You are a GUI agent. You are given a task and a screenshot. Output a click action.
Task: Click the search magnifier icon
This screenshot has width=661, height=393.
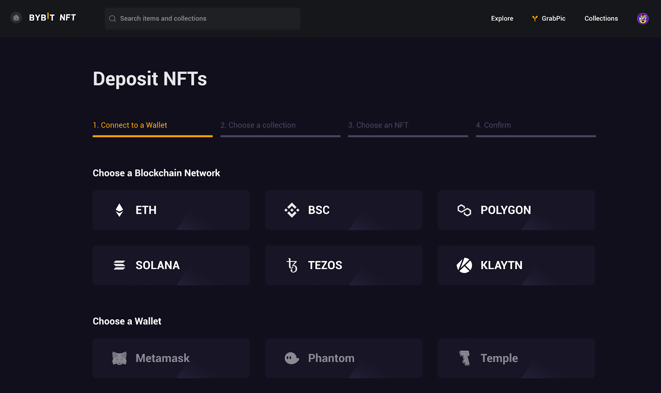[x=112, y=19]
